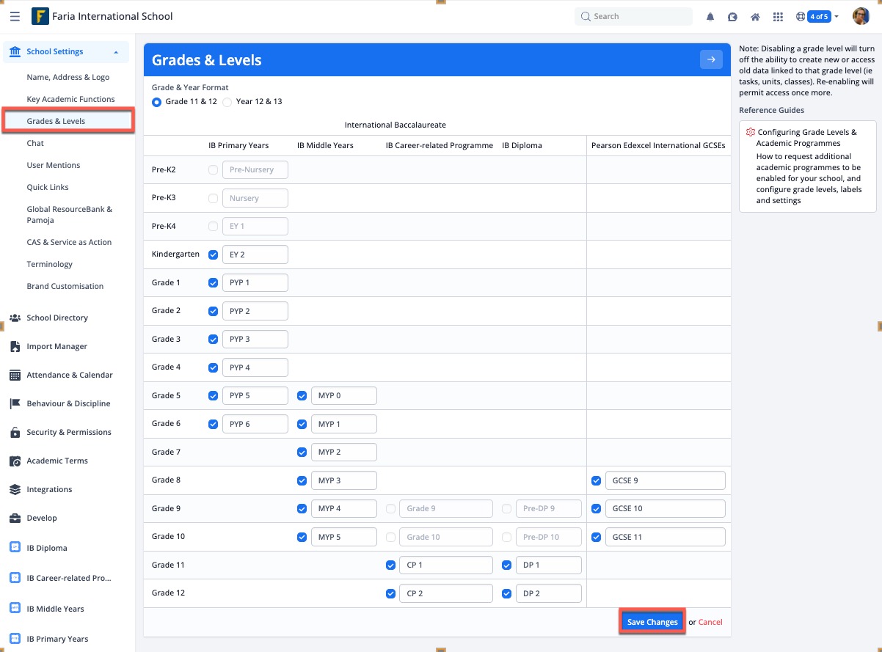Open Key Academic Functions settings

click(x=70, y=99)
